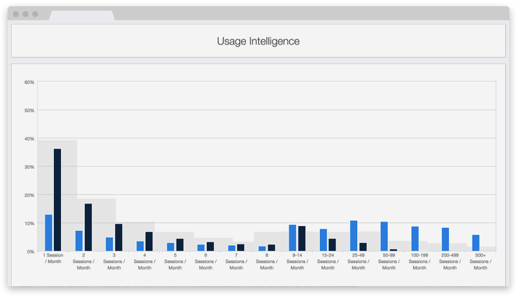517x297 pixels.
Task: Click the blank browser tab
Action: click(x=82, y=15)
